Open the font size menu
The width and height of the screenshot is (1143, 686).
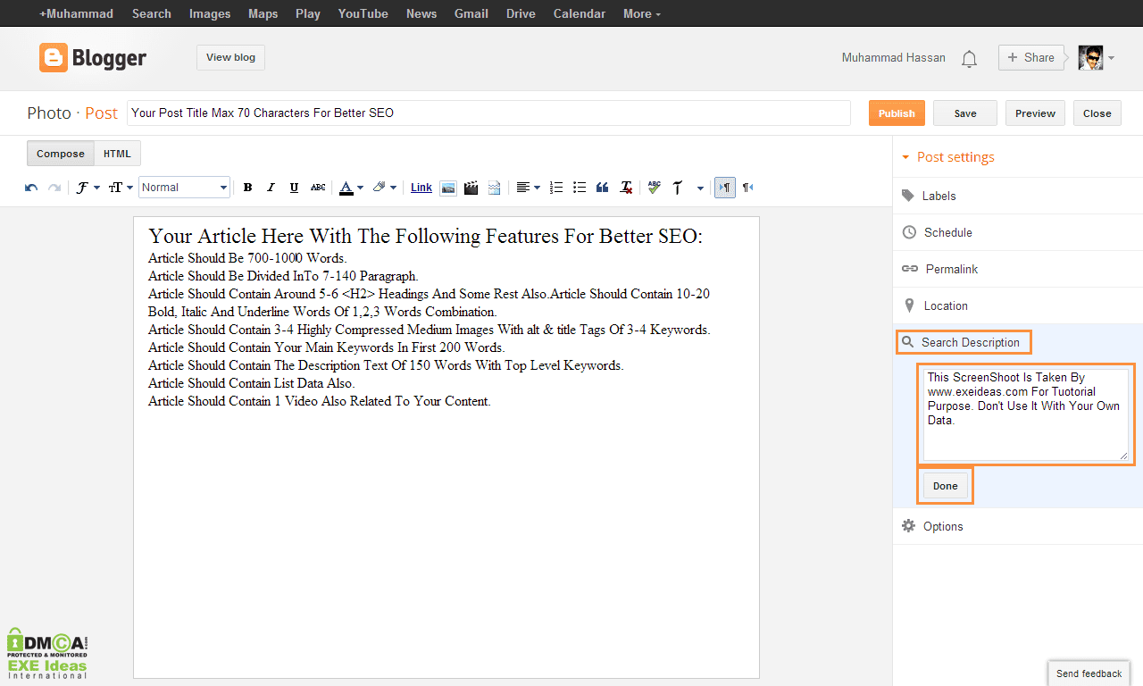pos(121,188)
